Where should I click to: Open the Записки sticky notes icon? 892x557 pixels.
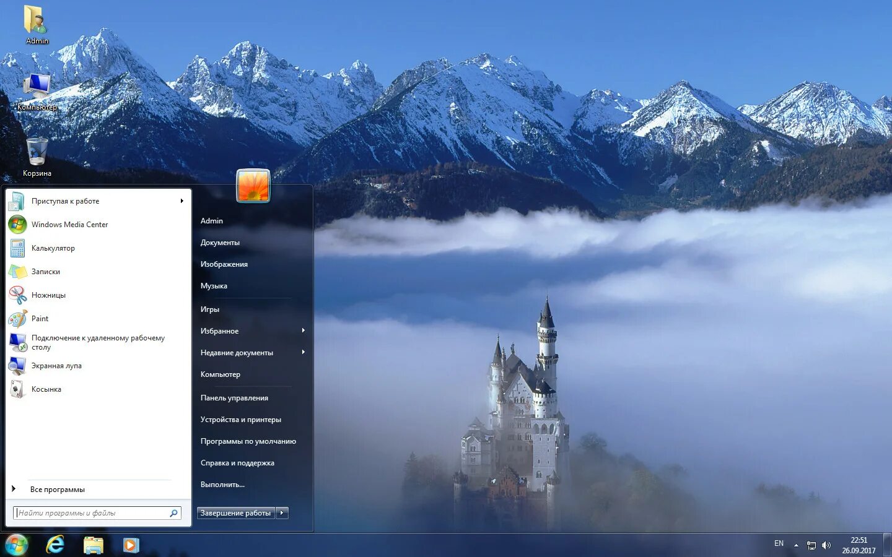pos(17,272)
